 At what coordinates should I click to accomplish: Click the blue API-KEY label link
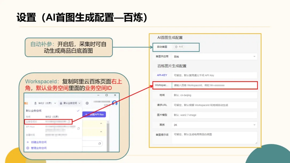(x=162, y=75)
